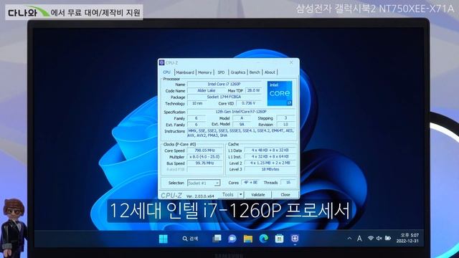The image size is (459, 258).
Task: Switch to the Mainboard tab
Action: tap(185, 72)
